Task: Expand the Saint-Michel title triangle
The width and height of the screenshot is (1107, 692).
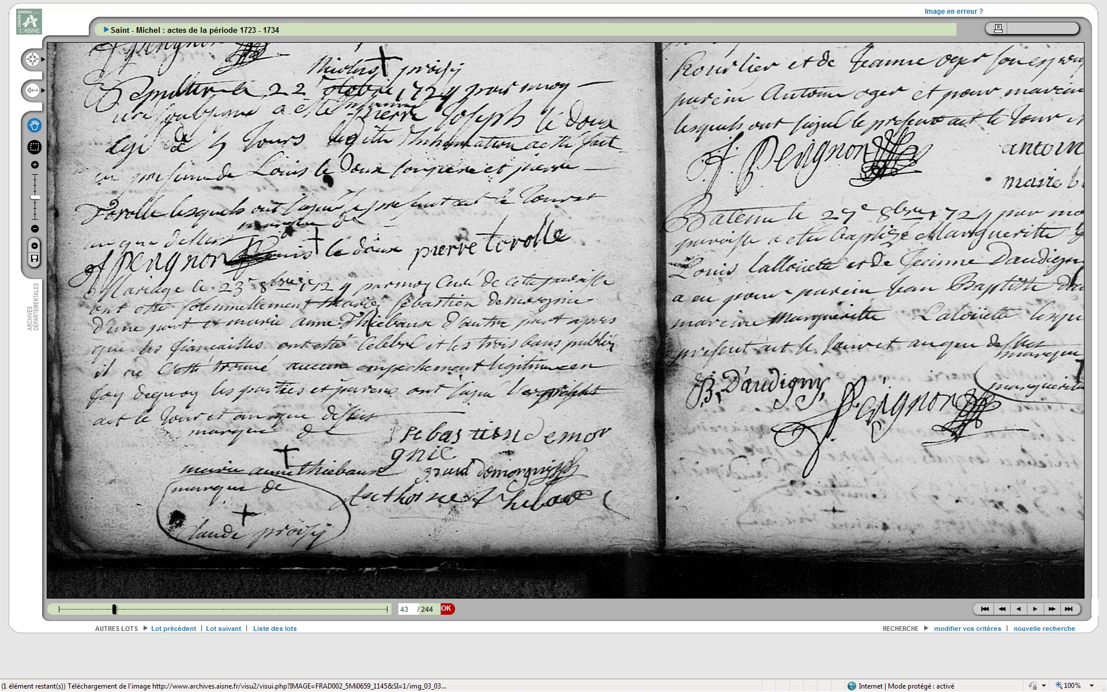Action: click(x=106, y=29)
